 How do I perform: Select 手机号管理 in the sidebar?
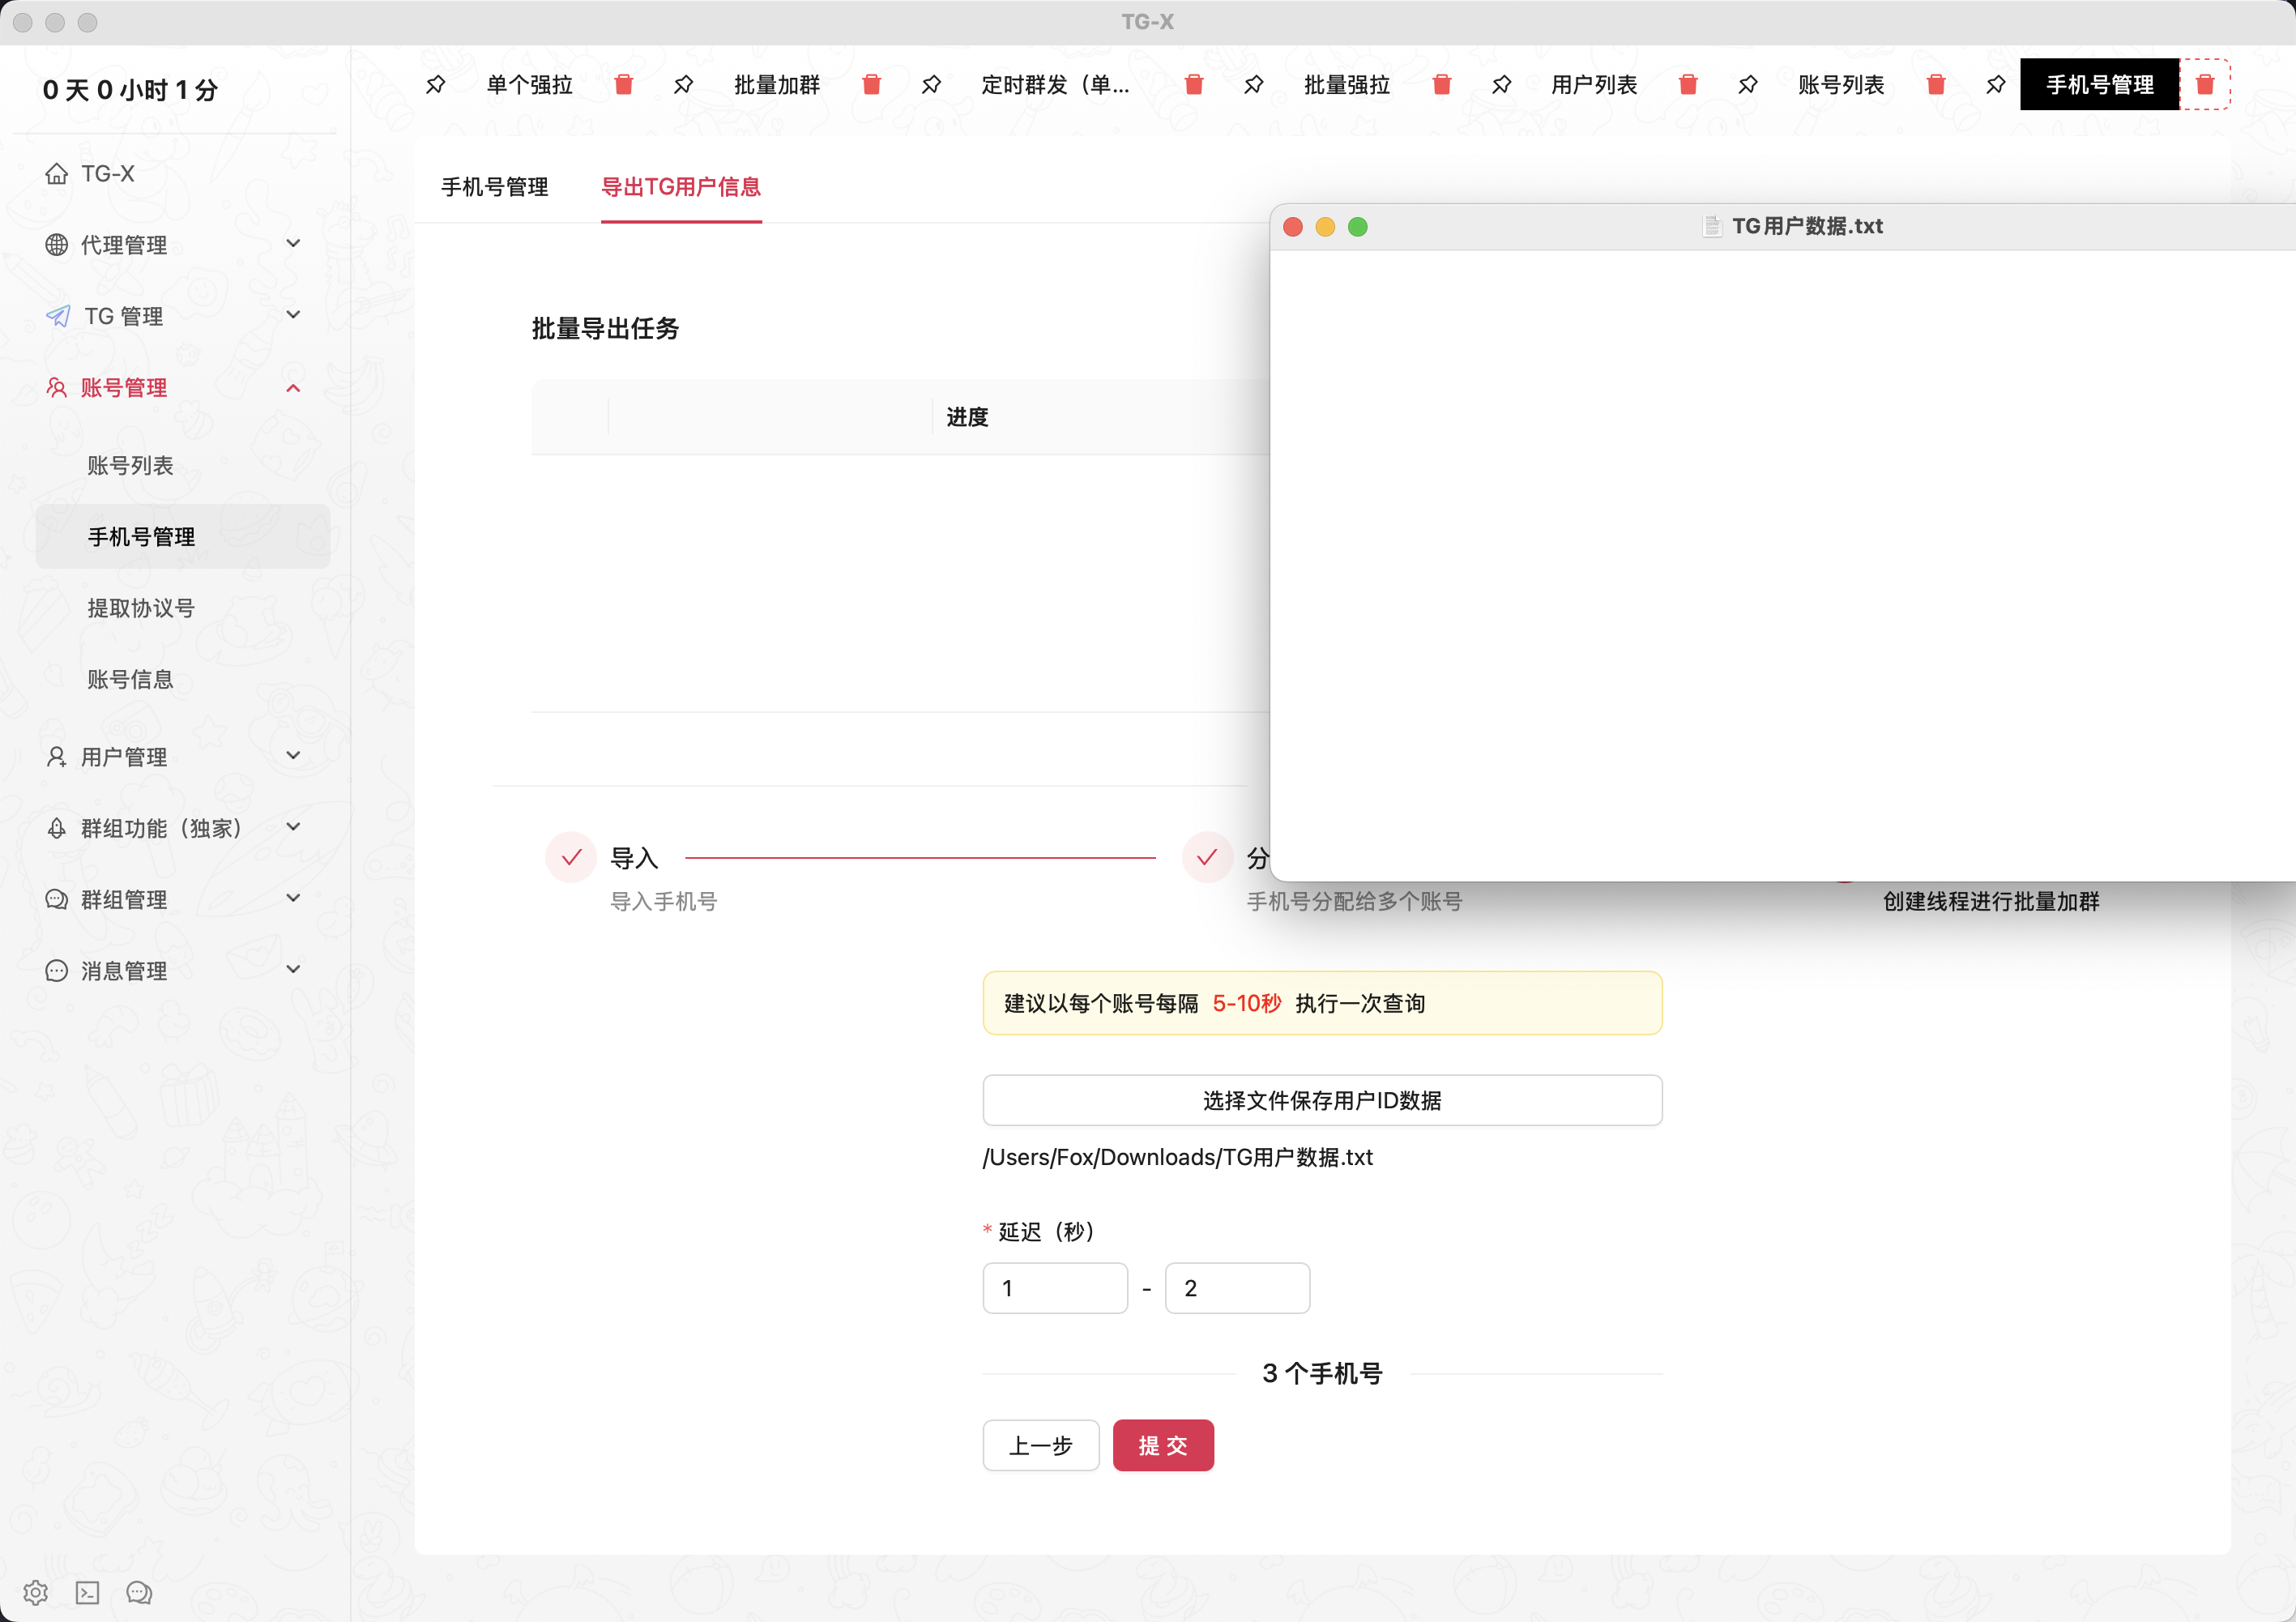183,537
